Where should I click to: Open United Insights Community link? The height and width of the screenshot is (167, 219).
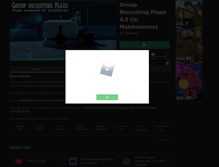pyautogui.click(x=145, y=161)
